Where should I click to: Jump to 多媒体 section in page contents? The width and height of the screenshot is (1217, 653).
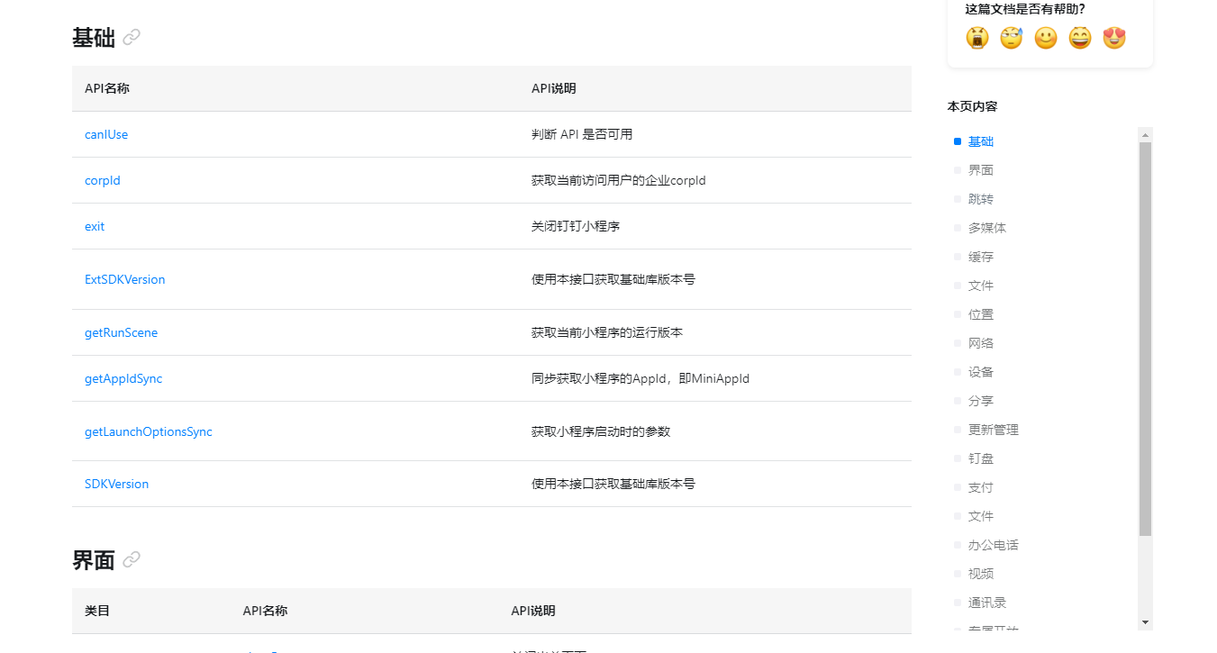(x=987, y=228)
